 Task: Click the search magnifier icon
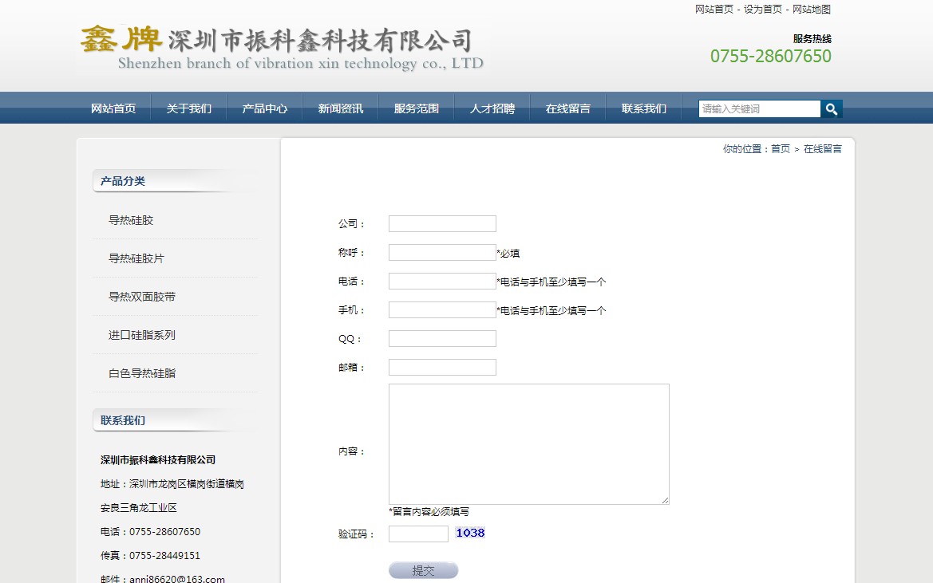pos(832,108)
